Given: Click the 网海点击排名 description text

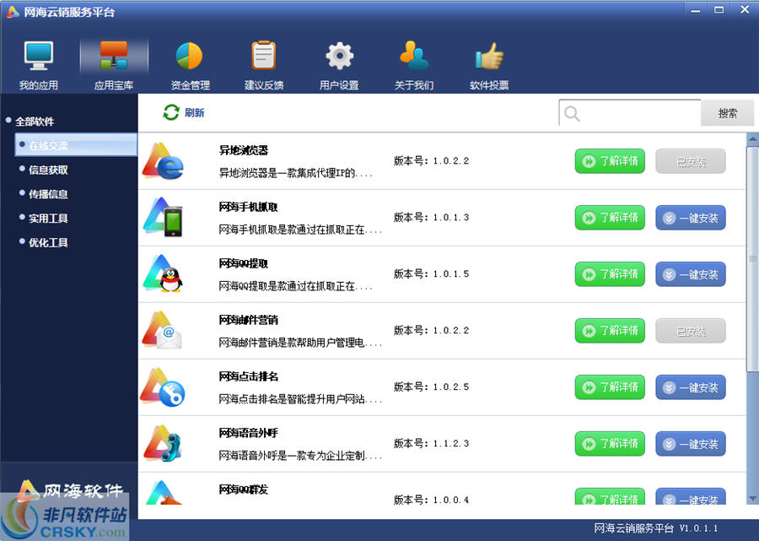Looking at the screenshot, I should pyautogui.click(x=300, y=399).
